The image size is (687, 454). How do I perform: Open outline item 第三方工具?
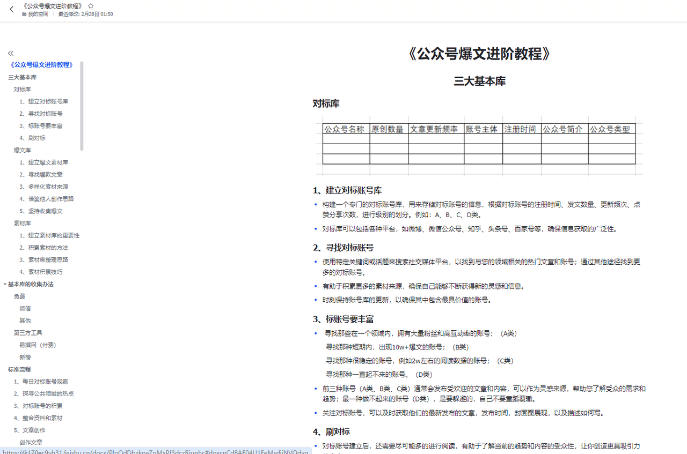pos(28,333)
